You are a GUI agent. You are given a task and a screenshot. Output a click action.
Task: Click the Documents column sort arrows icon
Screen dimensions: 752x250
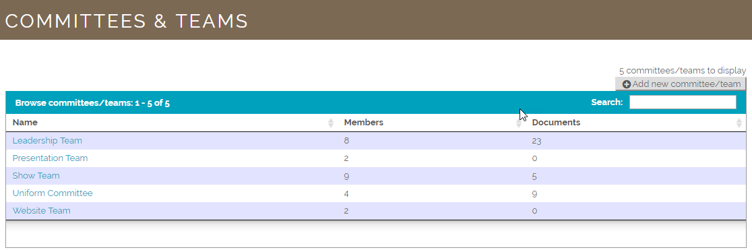[739, 123]
